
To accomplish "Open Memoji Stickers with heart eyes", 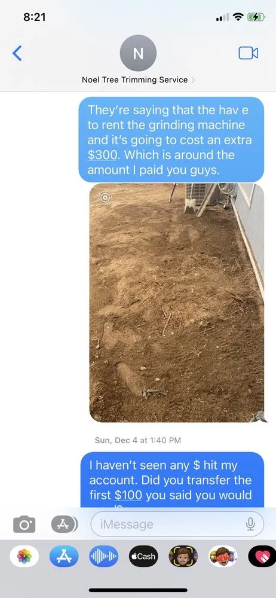I will [223, 556].
